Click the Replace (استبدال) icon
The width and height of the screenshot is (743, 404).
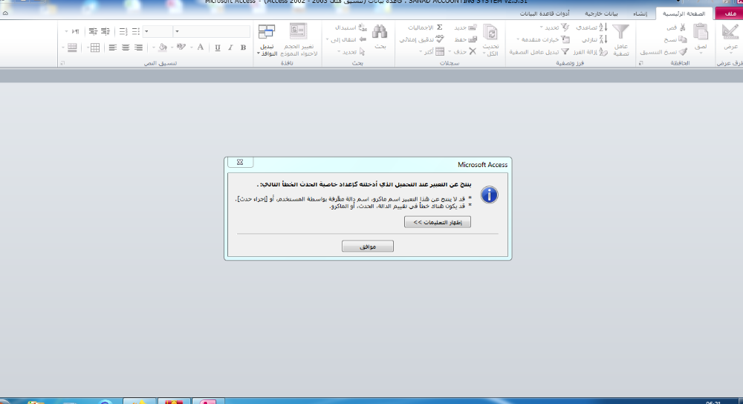pos(363,27)
